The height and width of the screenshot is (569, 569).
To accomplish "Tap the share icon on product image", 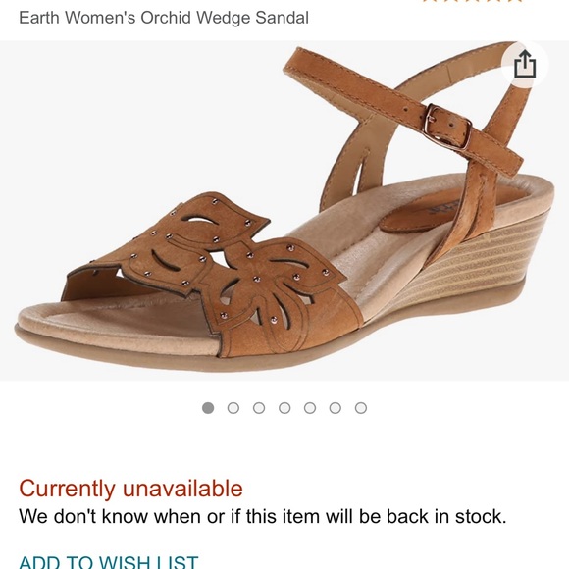I will click(x=525, y=65).
